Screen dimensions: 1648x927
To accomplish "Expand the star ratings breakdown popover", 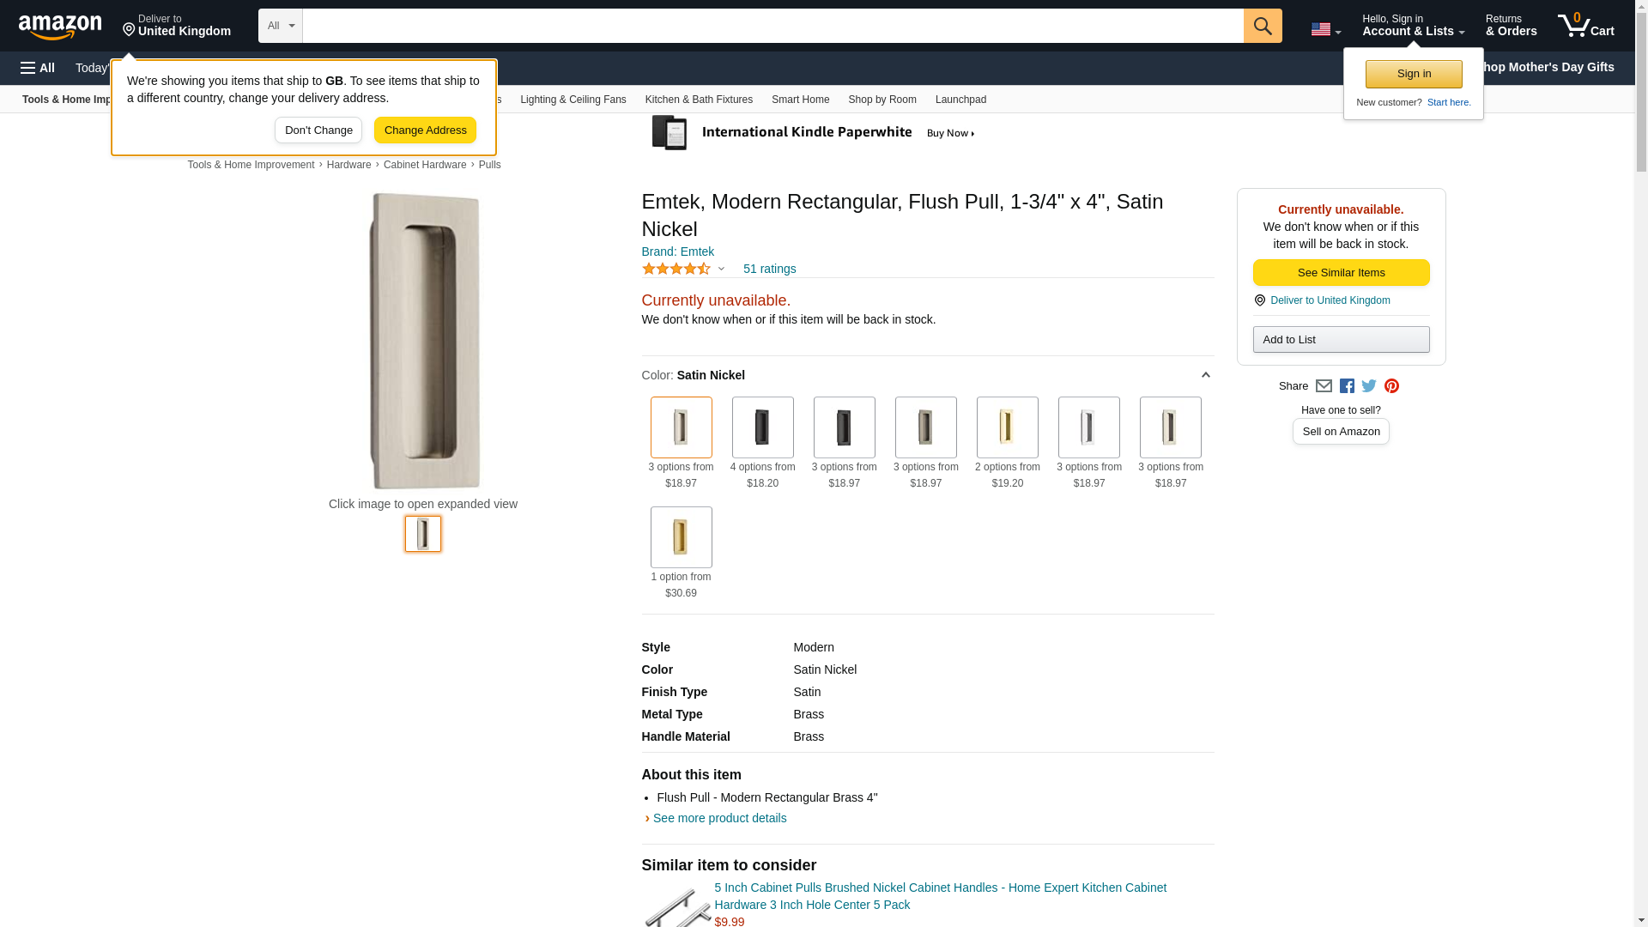I will pyautogui.click(x=721, y=270).
